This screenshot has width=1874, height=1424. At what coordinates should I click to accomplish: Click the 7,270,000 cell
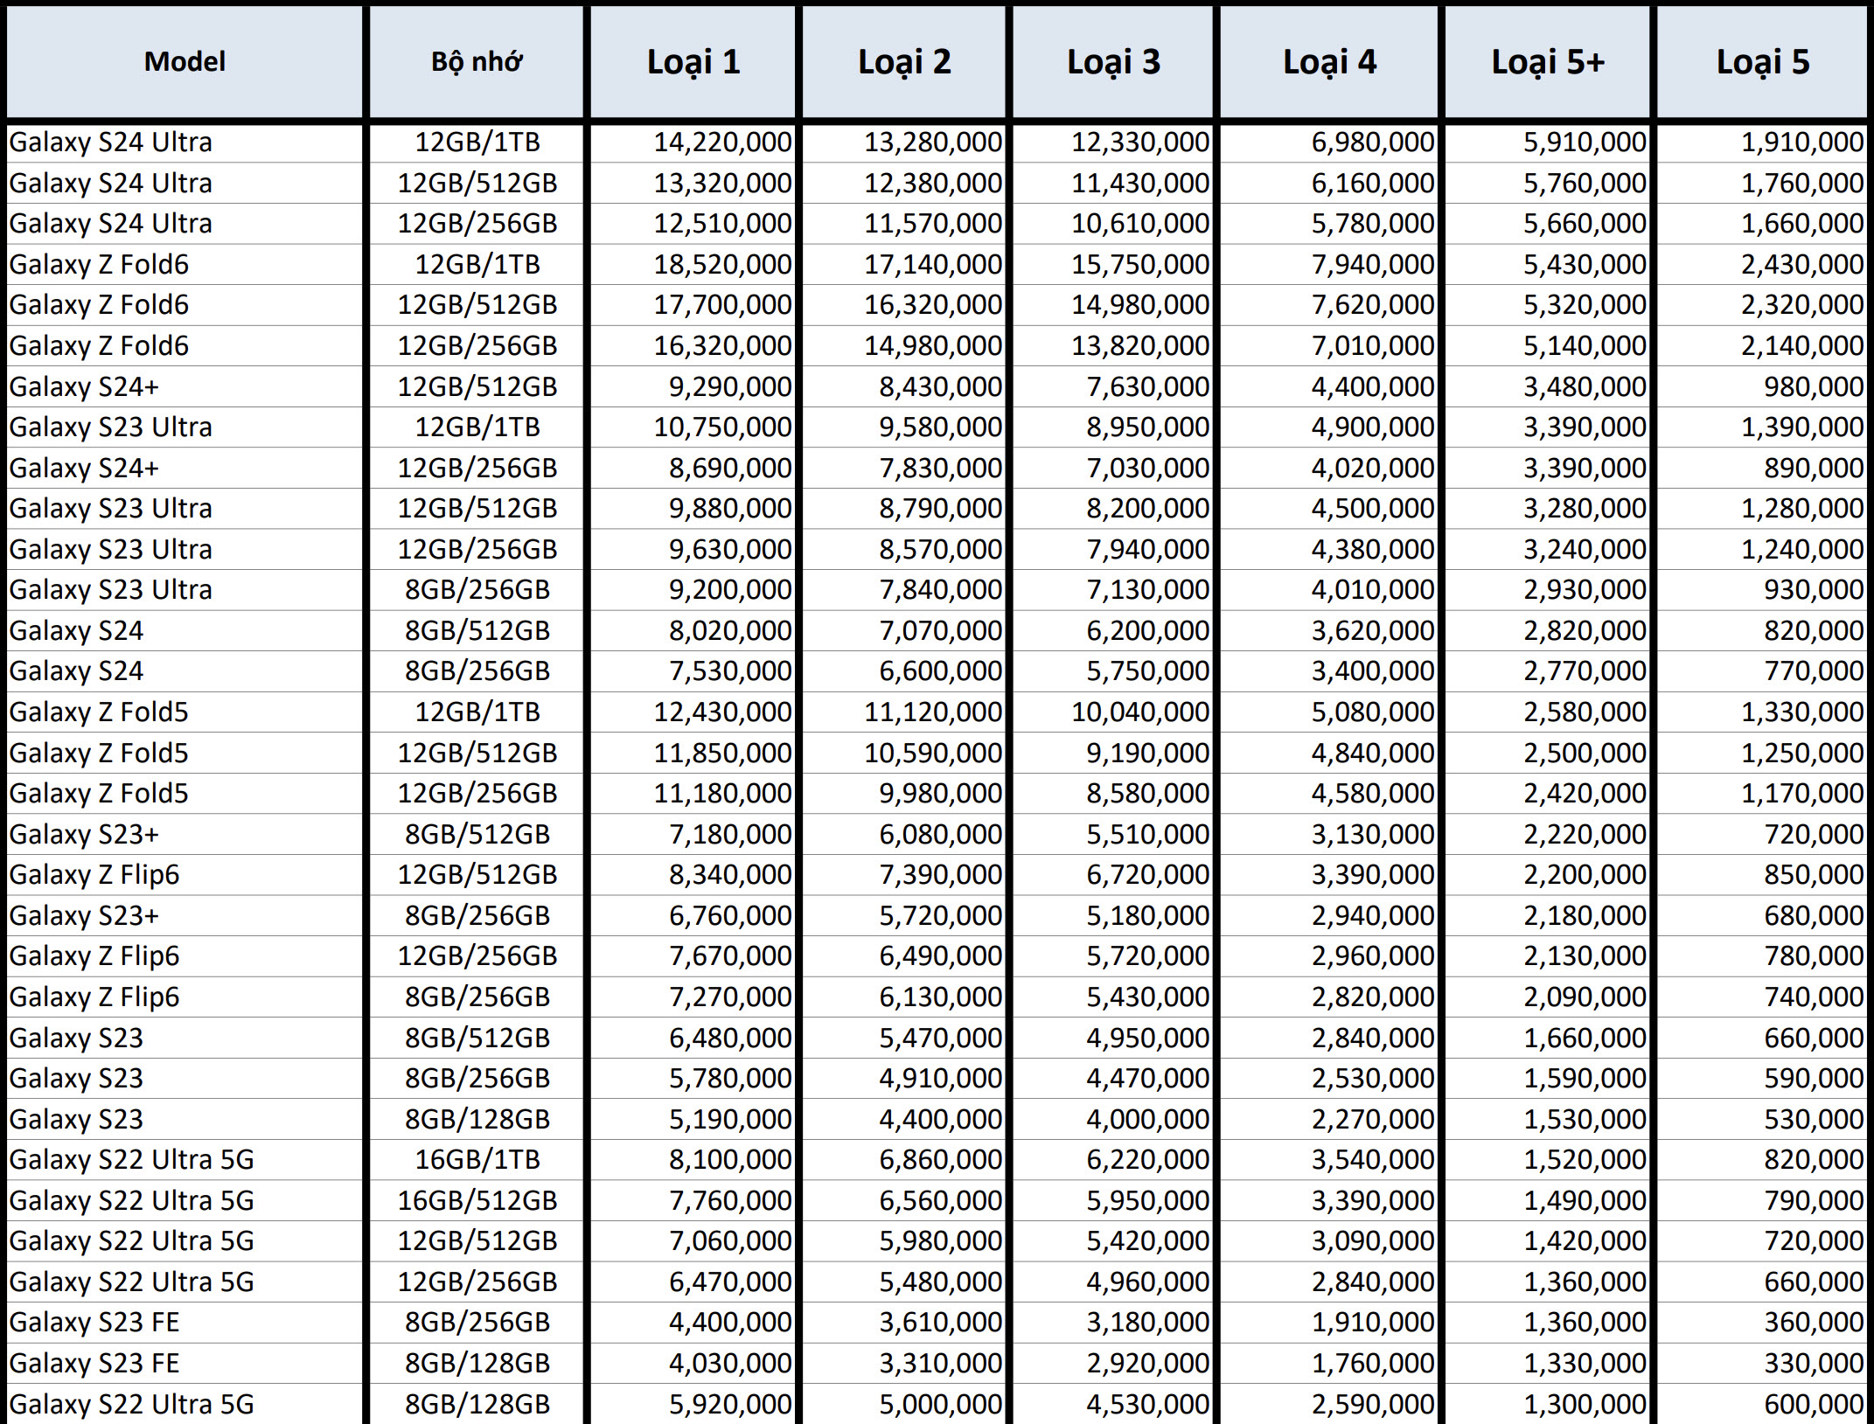pyautogui.click(x=693, y=997)
